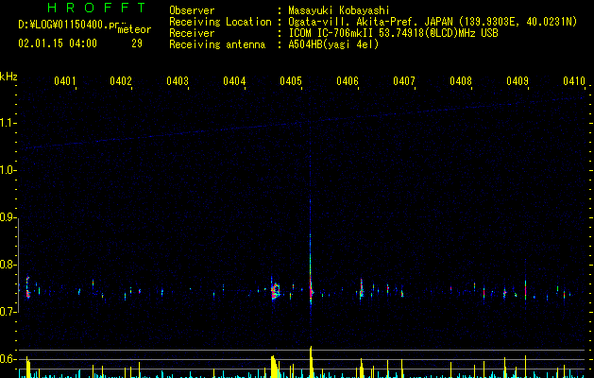Image resolution: width=594 pixels, height=378 pixels.
Task: Click time marker 0402
Action: (x=121, y=81)
